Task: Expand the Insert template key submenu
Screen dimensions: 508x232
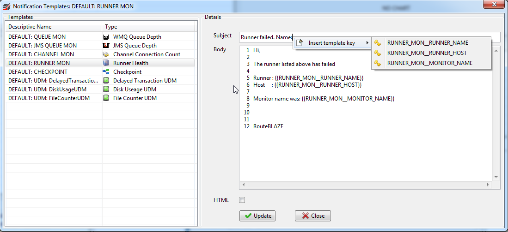Action: pyautogui.click(x=332, y=43)
